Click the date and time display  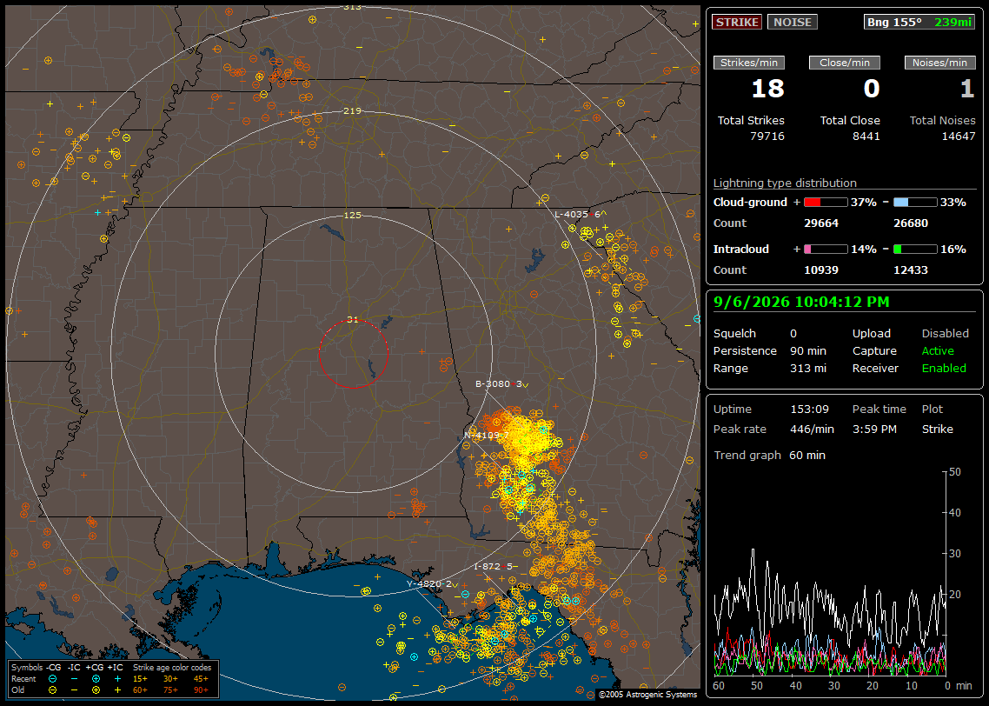(x=801, y=303)
